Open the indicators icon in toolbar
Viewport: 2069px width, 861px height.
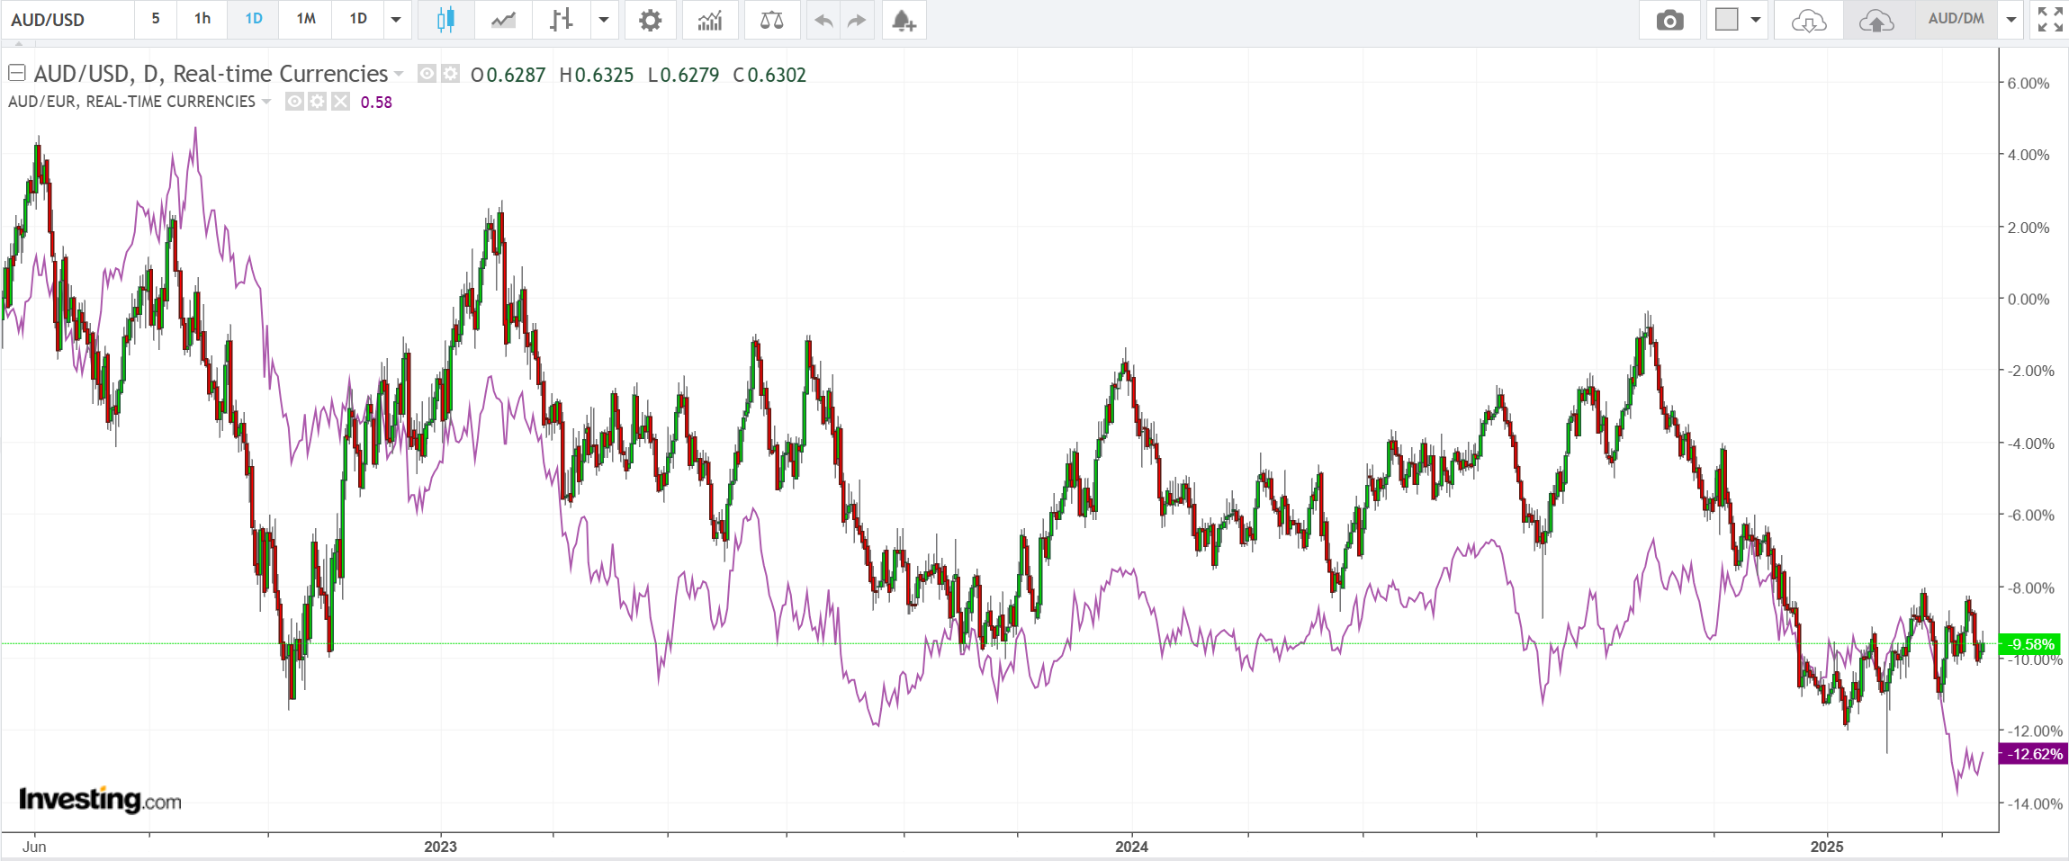pyautogui.click(x=710, y=20)
